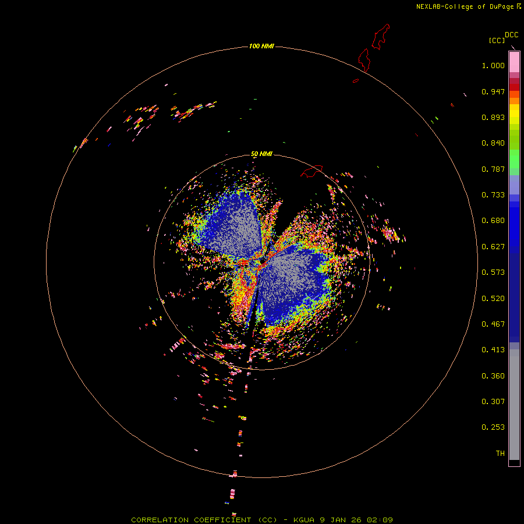Click the 0.787 color scale value
524x524 pixels.
coord(493,169)
